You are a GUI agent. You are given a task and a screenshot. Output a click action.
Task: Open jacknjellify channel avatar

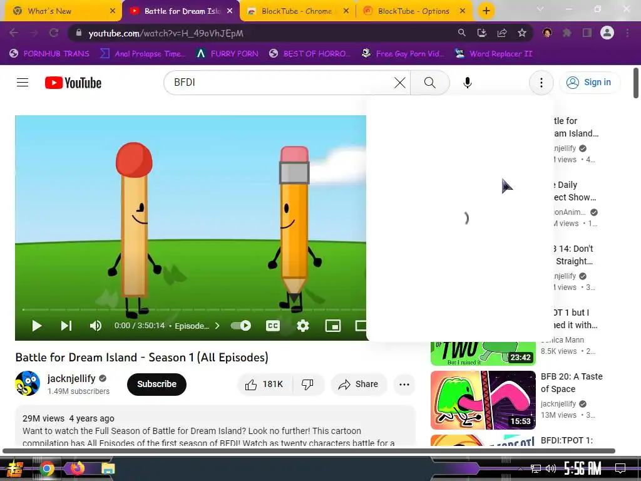[x=28, y=383]
